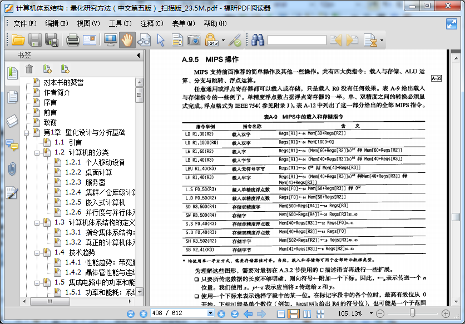Open the zoom percentage dropdown
This screenshot has width=465, height=324.
coord(370,313)
